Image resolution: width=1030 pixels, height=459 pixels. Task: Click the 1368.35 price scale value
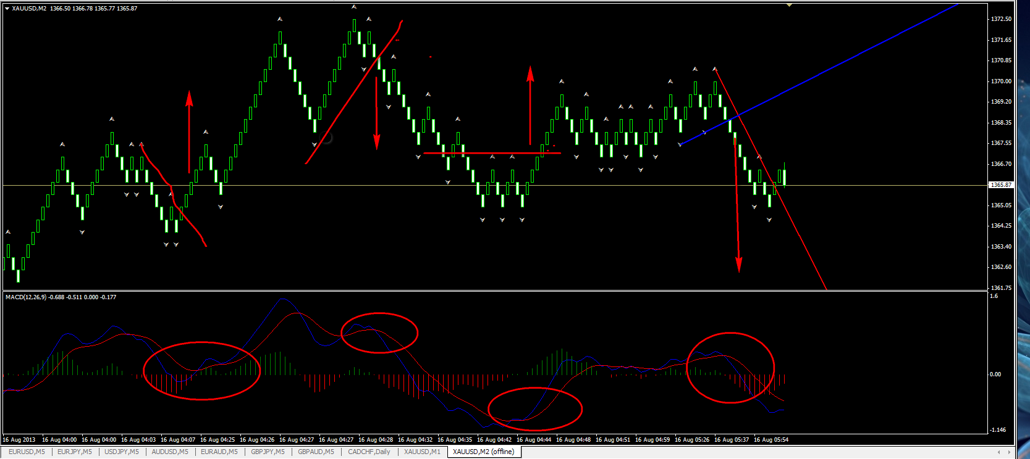(1002, 123)
